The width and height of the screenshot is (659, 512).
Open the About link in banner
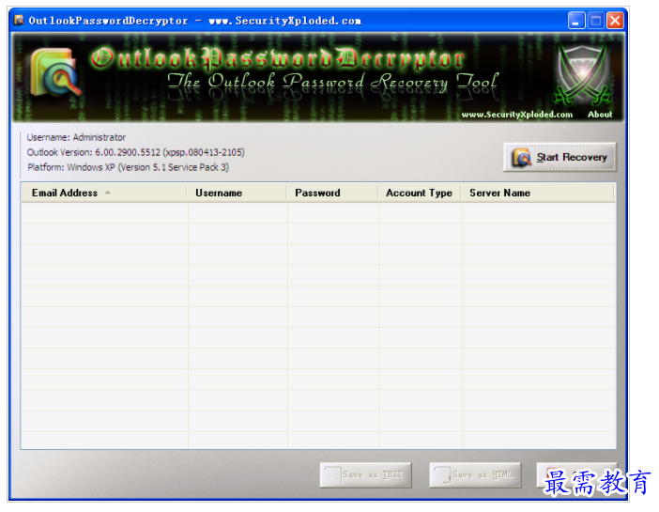(x=600, y=115)
